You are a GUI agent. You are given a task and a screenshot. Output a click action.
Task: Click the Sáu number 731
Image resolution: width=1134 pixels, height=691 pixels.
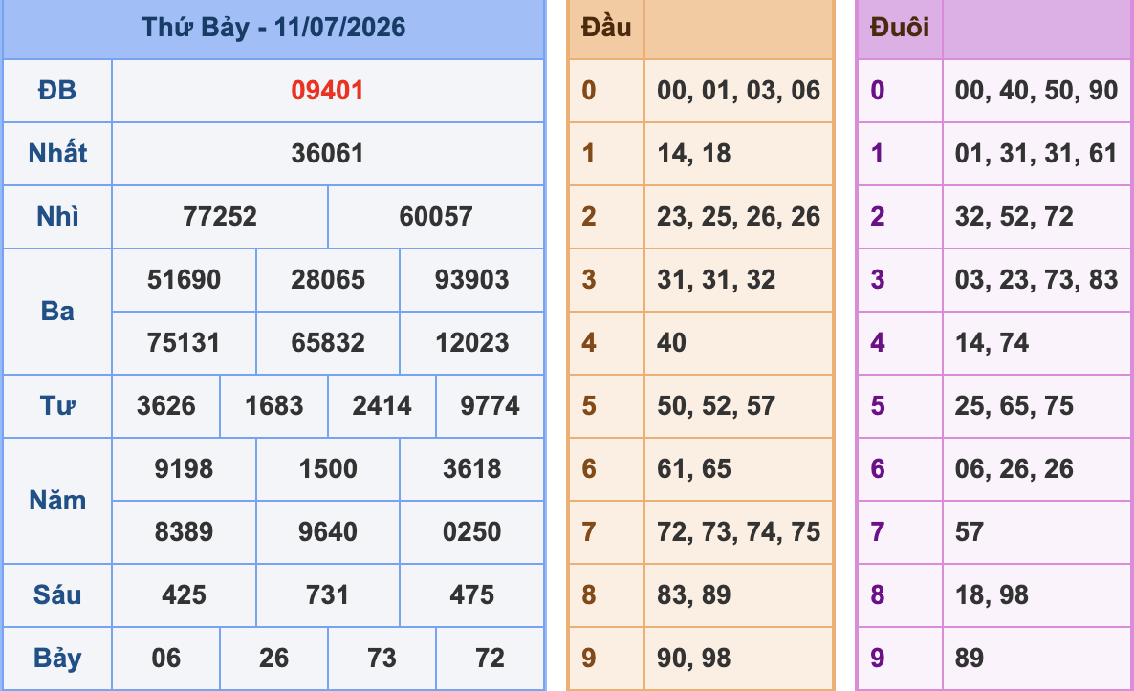(x=328, y=594)
